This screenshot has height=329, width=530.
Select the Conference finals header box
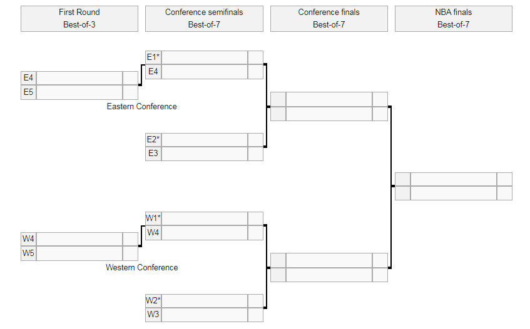[x=329, y=19]
